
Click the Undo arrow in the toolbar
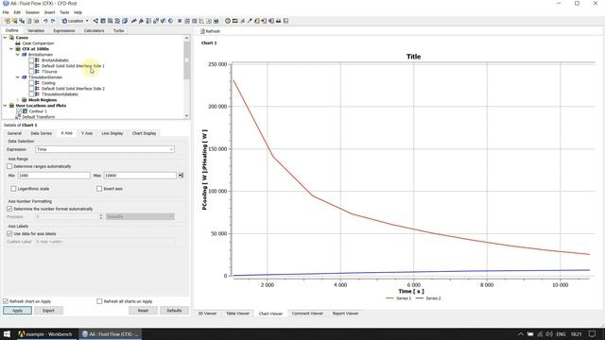point(45,21)
